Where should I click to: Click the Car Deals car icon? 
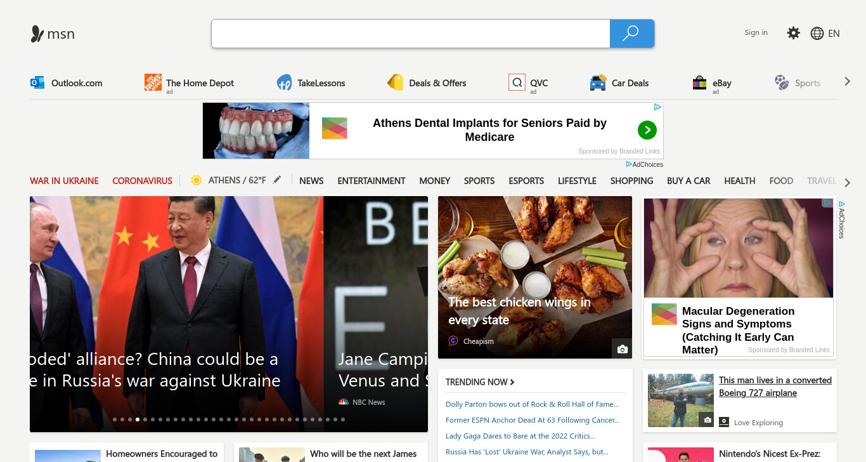pos(598,82)
